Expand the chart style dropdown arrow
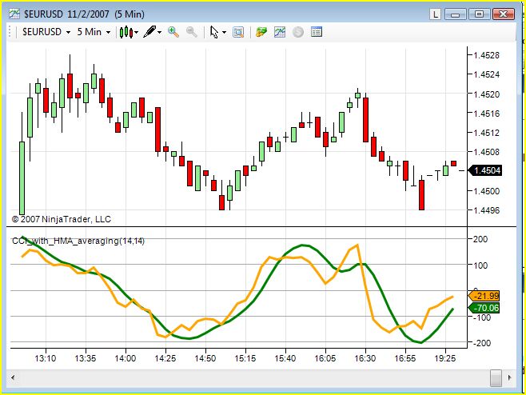This screenshot has width=526, height=395. 136,33
